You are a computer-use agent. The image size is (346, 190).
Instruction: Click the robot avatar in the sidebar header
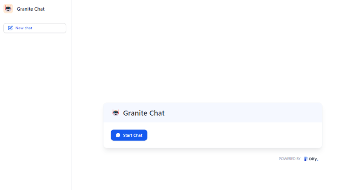(x=8, y=9)
